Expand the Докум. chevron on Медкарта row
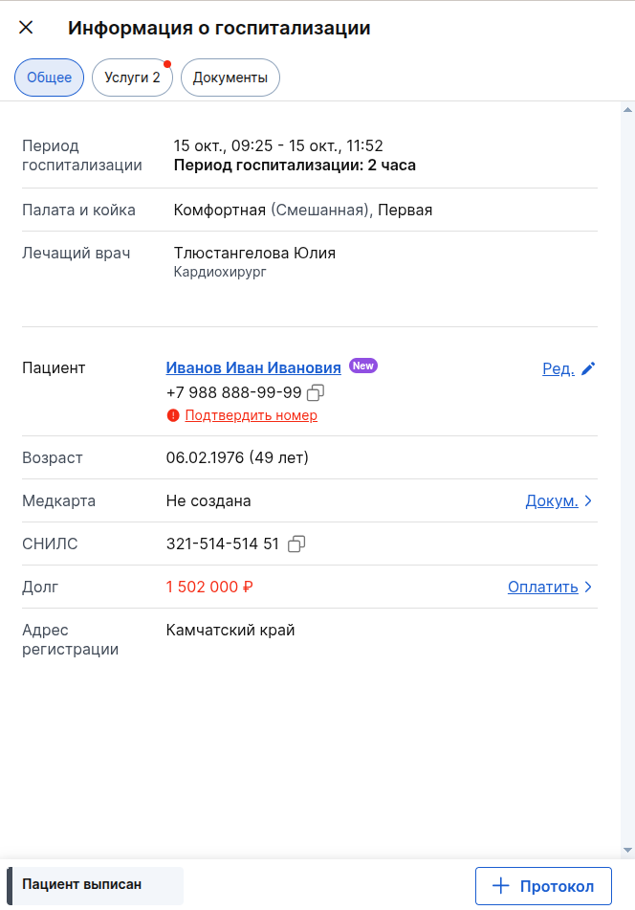 [x=588, y=499]
